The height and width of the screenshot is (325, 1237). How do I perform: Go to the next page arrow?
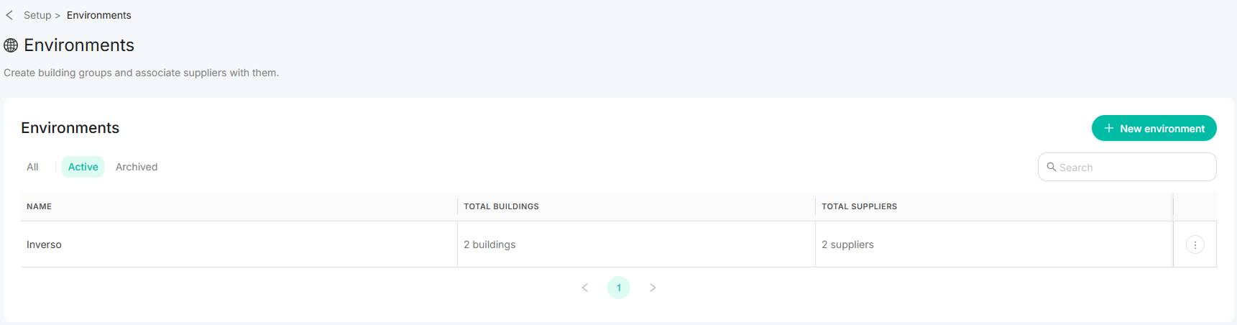[x=653, y=288]
